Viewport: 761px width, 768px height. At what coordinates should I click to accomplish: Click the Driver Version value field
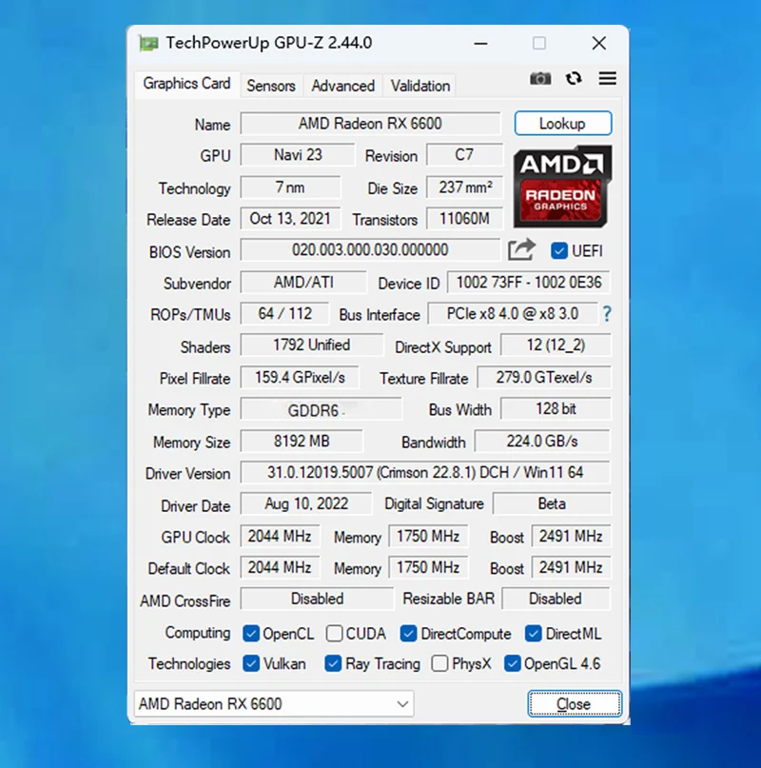point(425,473)
